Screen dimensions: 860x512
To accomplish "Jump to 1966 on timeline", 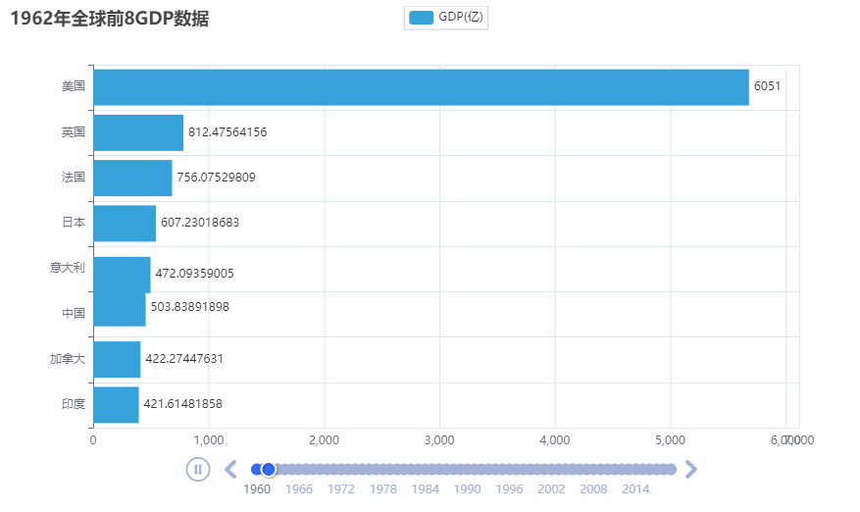I will click(x=299, y=488).
